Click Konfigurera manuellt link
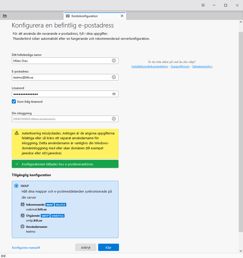 click(26, 247)
